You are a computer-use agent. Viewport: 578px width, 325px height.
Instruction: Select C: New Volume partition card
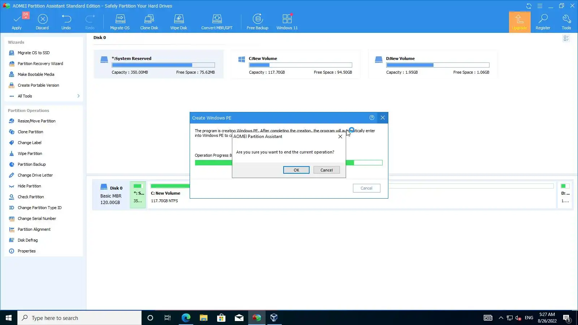(x=296, y=64)
